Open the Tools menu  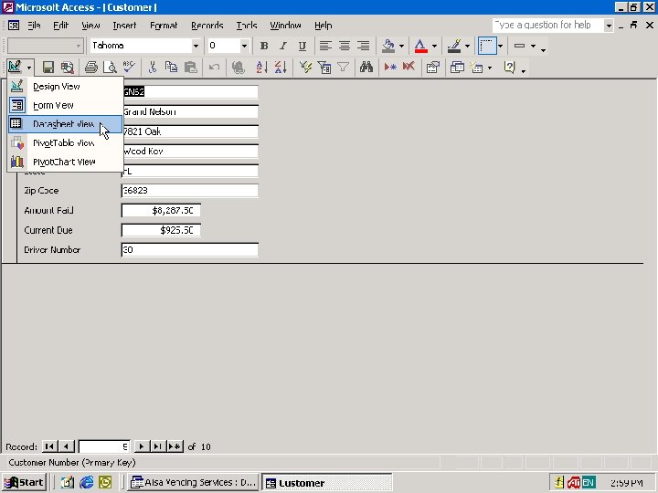click(247, 26)
